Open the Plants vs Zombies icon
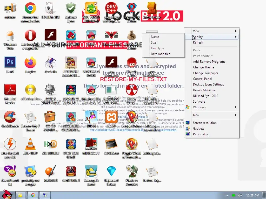The width and height of the screenshot is (266, 199). pyautogui.click(x=132, y=176)
